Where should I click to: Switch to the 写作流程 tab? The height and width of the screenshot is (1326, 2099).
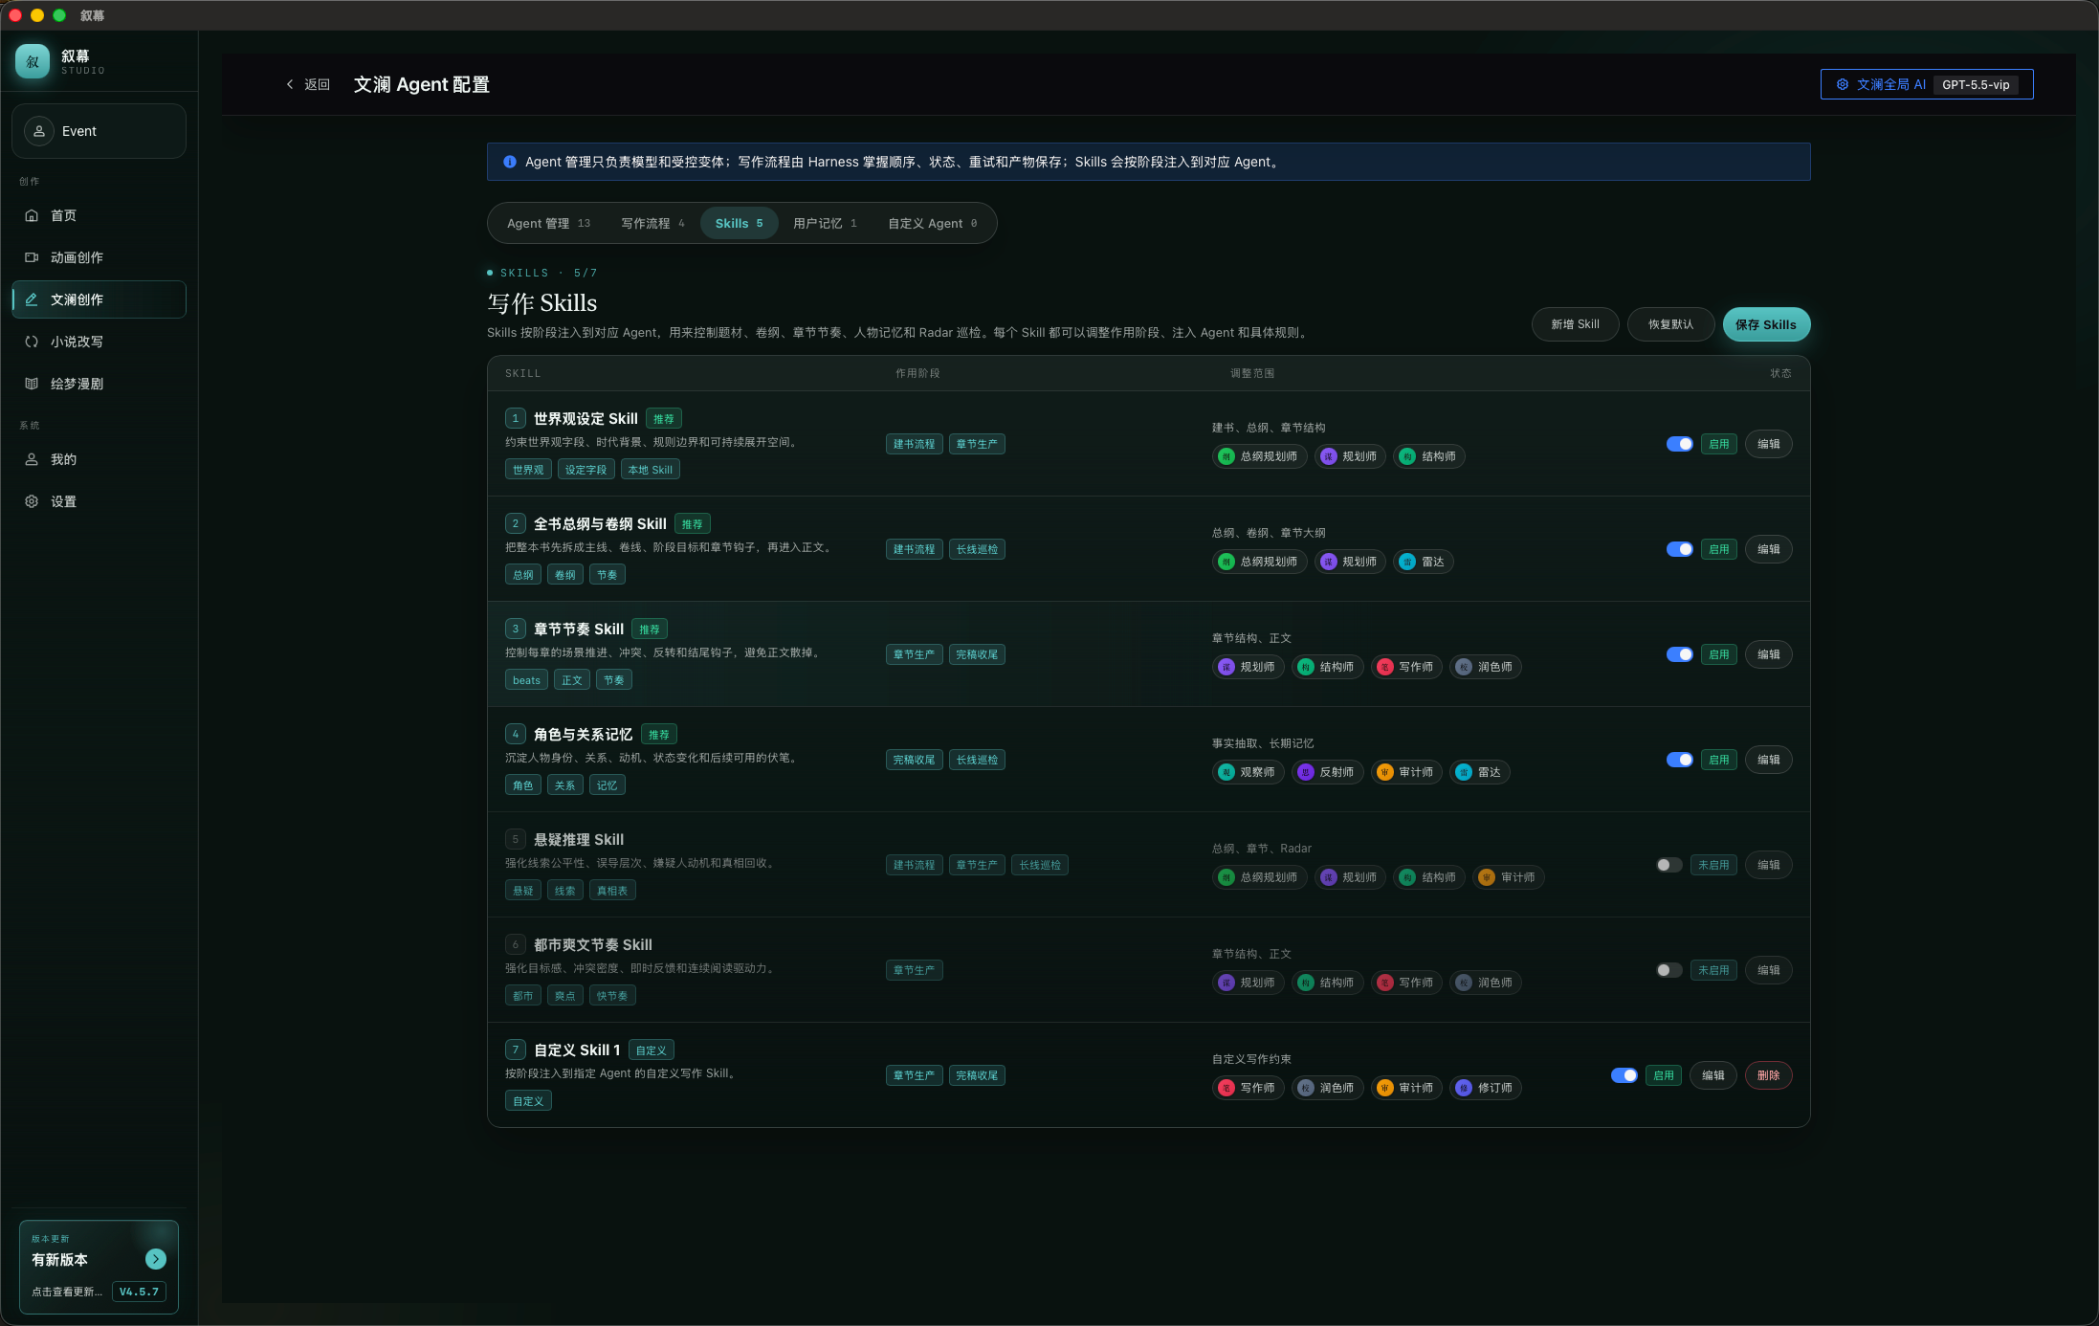point(653,223)
